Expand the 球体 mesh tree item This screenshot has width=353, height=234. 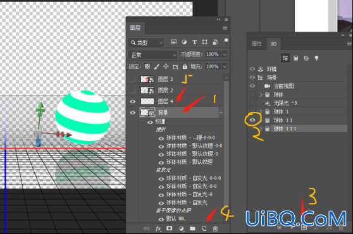click(261, 95)
